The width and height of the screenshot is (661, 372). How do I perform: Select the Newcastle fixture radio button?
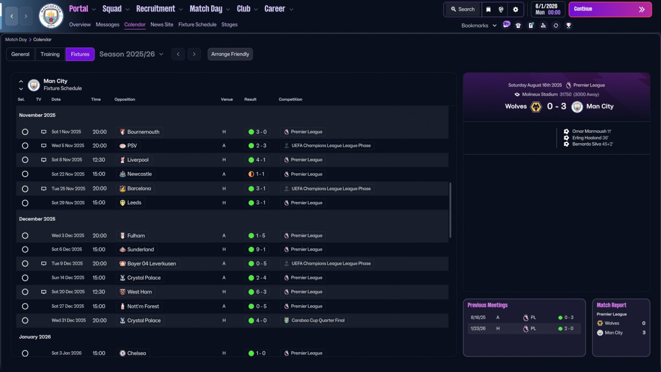click(25, 174)
